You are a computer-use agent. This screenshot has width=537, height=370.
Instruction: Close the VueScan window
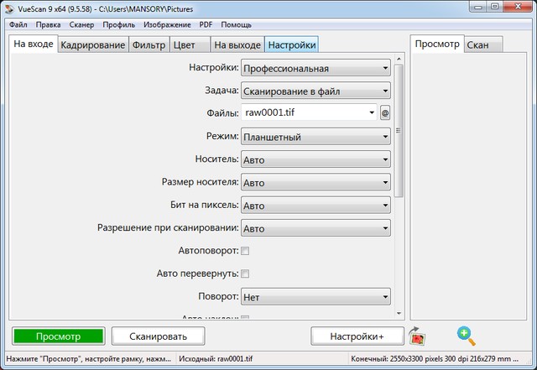point(519,7)
